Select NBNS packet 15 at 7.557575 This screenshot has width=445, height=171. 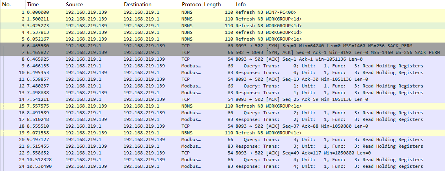tap(222, 106)
